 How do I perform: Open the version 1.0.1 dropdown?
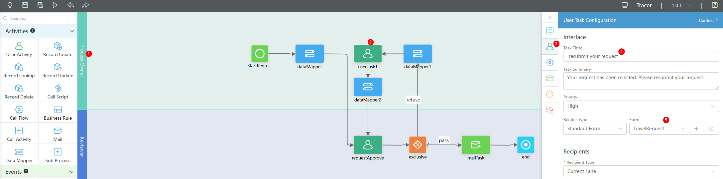681,5
